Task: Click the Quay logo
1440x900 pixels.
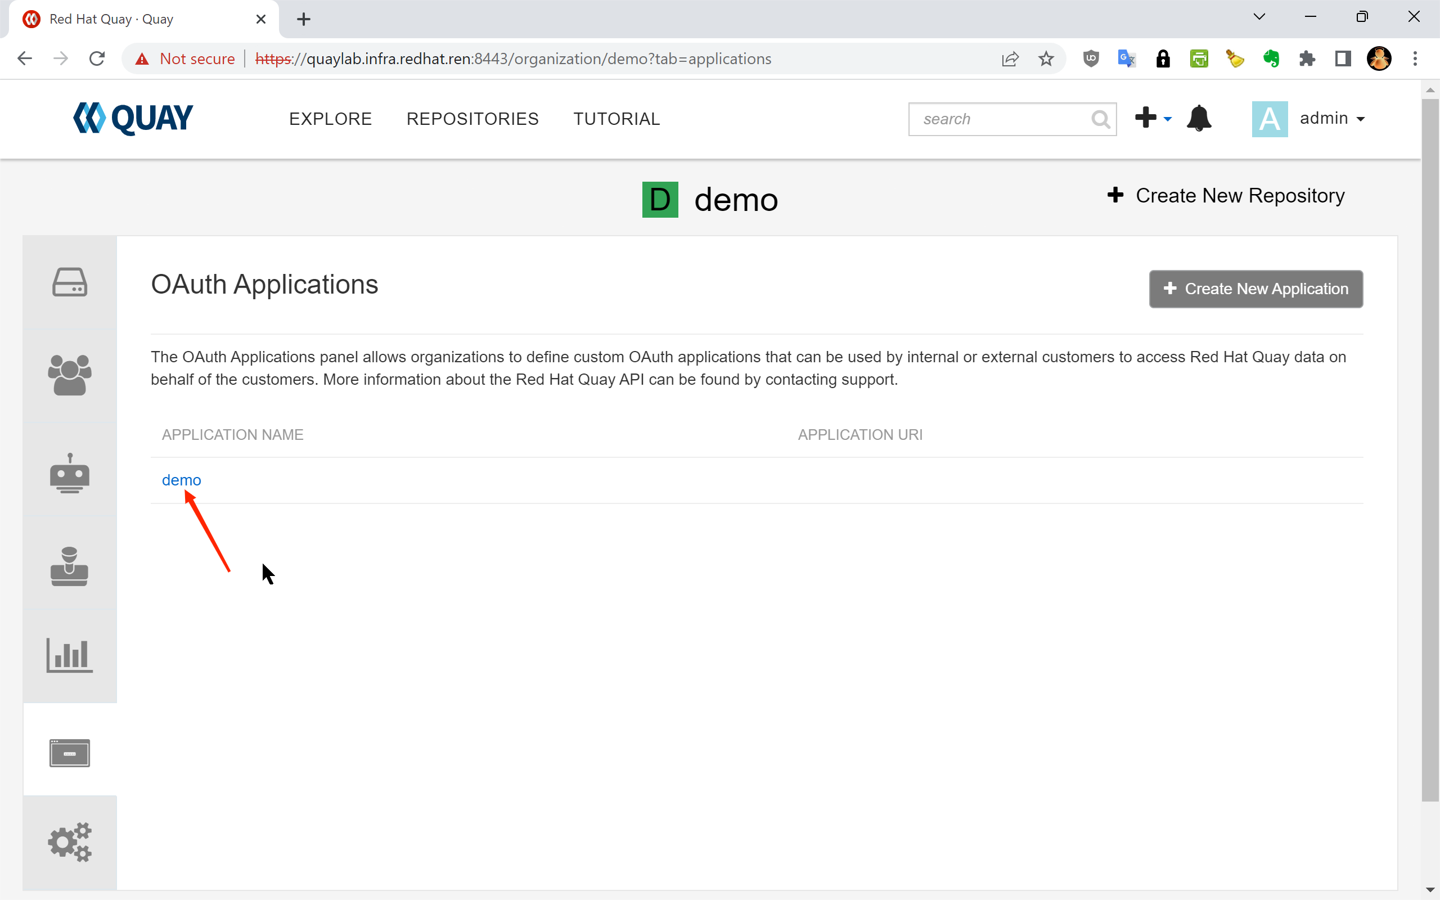Action: click(133, 119)
